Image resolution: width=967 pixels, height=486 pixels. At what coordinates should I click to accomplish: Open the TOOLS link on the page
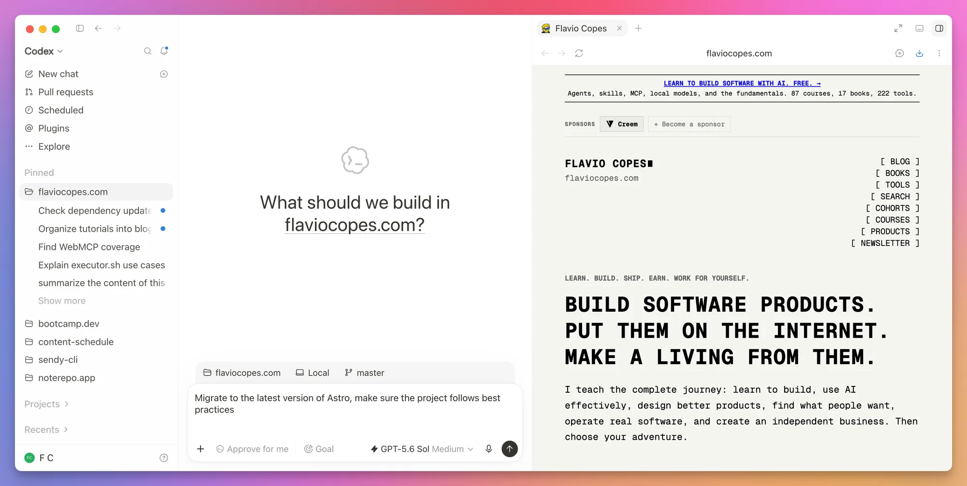[x=897, y=185]
